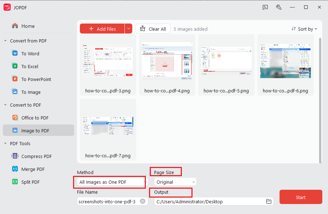328x214 pixels.
Task: Click the Add Files button
Action: (x=102, y=29)
